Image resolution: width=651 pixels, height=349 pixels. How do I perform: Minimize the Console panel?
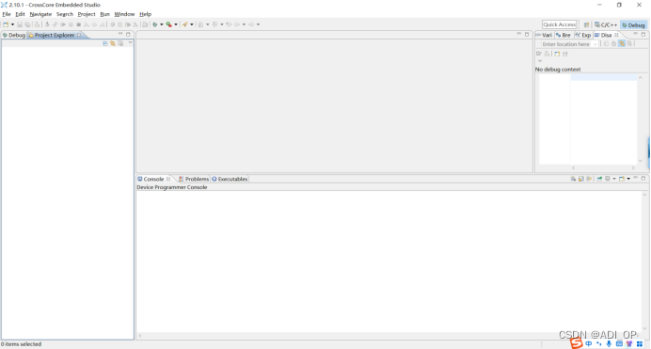636,178
